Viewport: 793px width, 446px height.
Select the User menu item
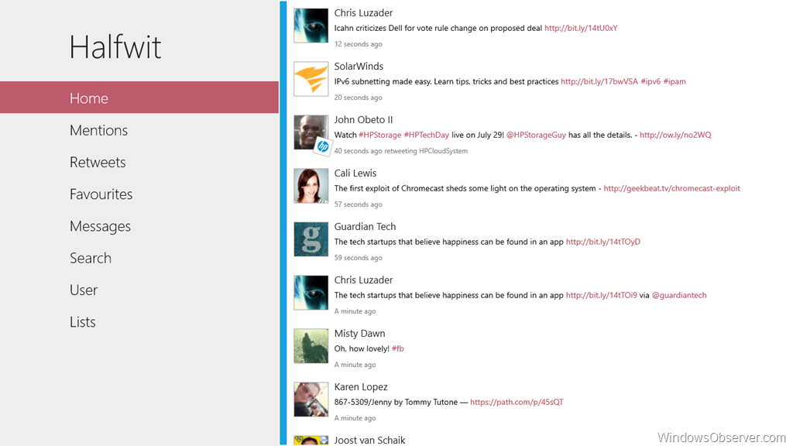point(84,290)
